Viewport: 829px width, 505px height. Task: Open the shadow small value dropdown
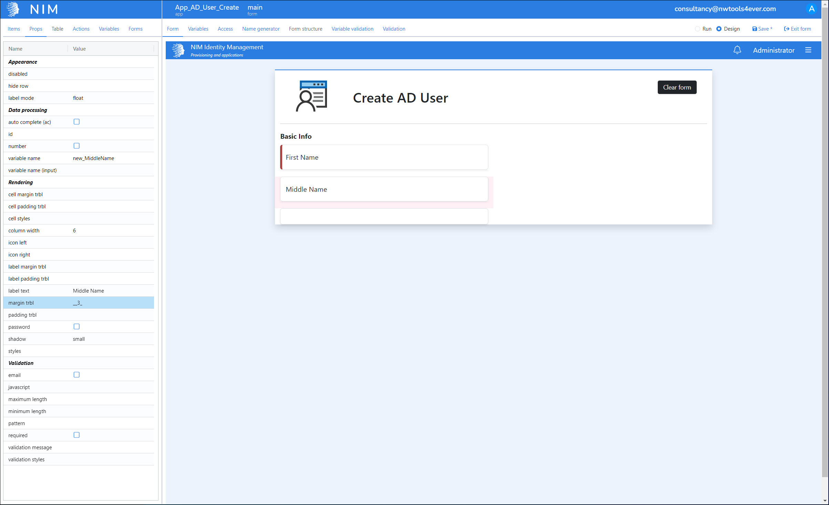(x=79, y=339)
